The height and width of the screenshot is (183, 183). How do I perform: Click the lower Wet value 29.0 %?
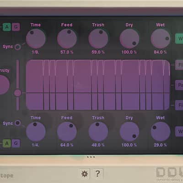point(160,145)
